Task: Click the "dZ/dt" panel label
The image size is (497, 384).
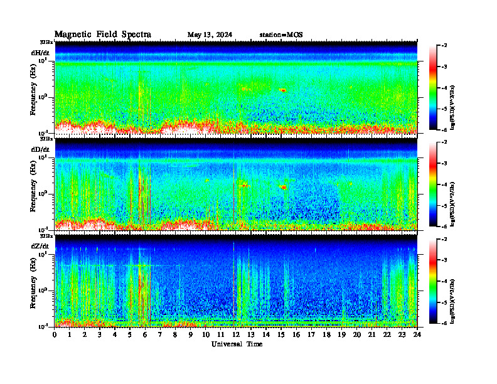Action: pyautogui.click(x=40, y=246)
